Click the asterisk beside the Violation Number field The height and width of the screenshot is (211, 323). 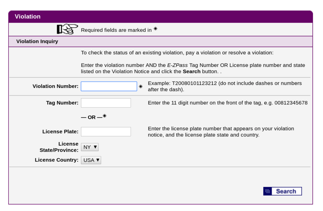[141, 86]
